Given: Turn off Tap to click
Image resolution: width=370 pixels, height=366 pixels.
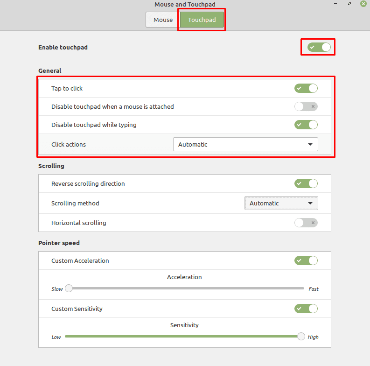Looking at the screenshot, I should tap(306, 88).
